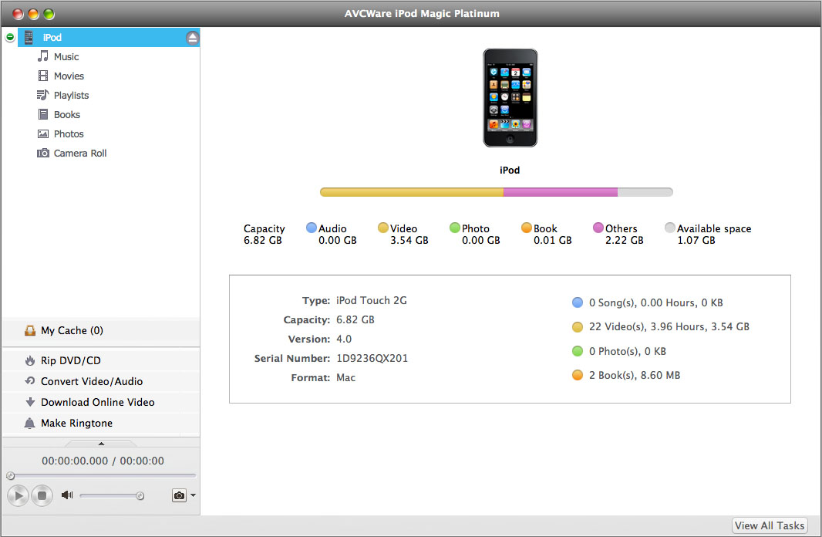Click the Format value Mac
The image size is (822, 537).
pyautogui.click(x=346, y=377)
